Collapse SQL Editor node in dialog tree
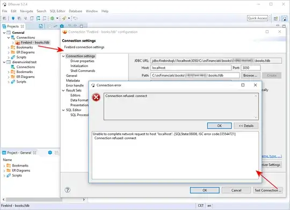 click(63, 110)
